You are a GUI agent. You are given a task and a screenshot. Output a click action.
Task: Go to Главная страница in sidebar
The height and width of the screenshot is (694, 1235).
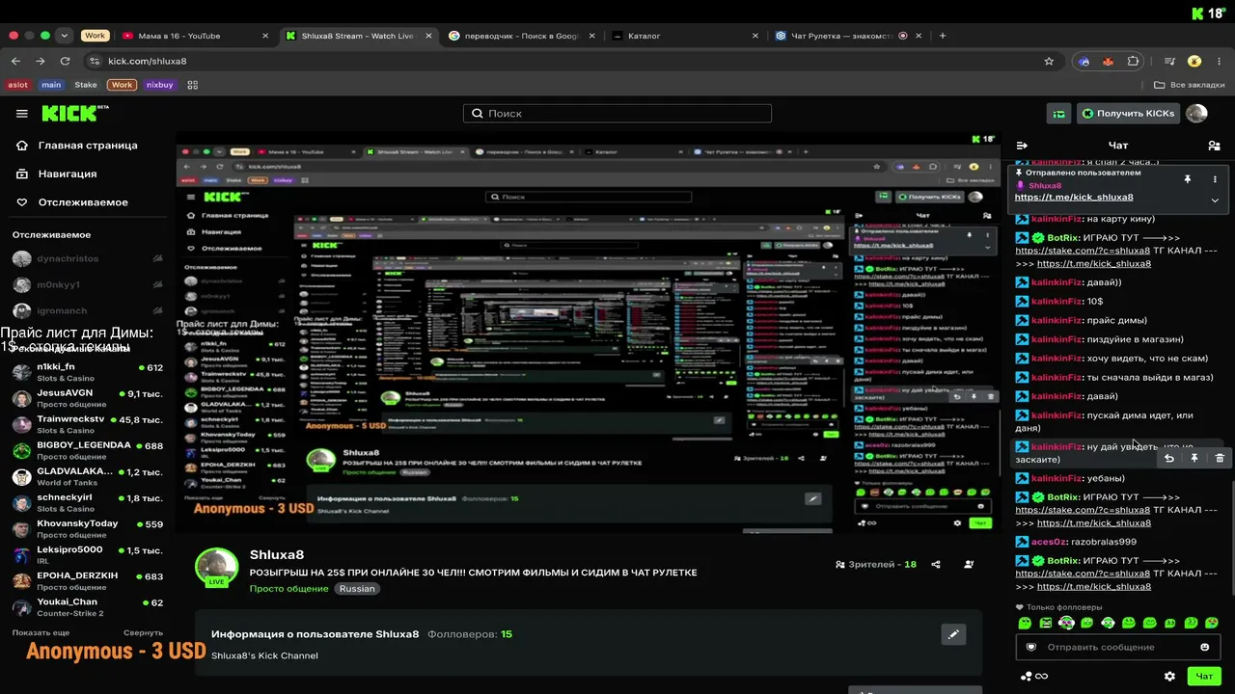point(77,146)
